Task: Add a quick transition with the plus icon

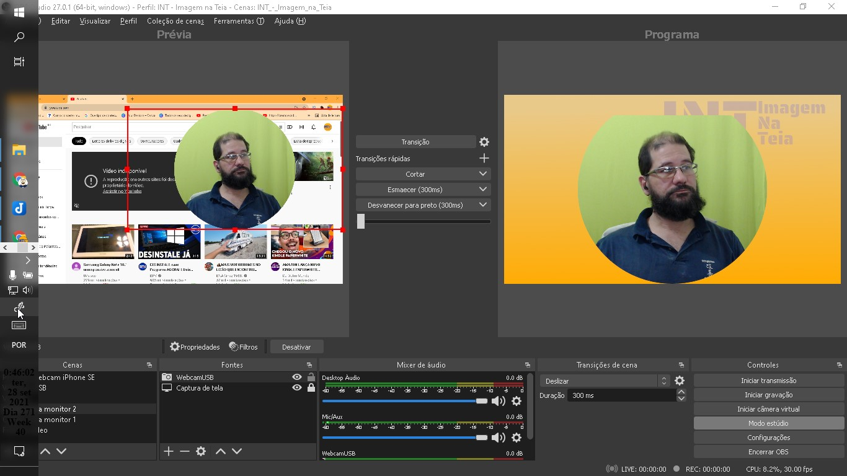Action: (484, 158)
